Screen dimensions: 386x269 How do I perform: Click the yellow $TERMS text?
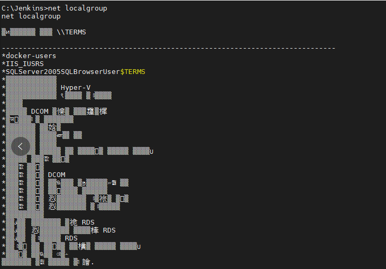click(133, 72)
